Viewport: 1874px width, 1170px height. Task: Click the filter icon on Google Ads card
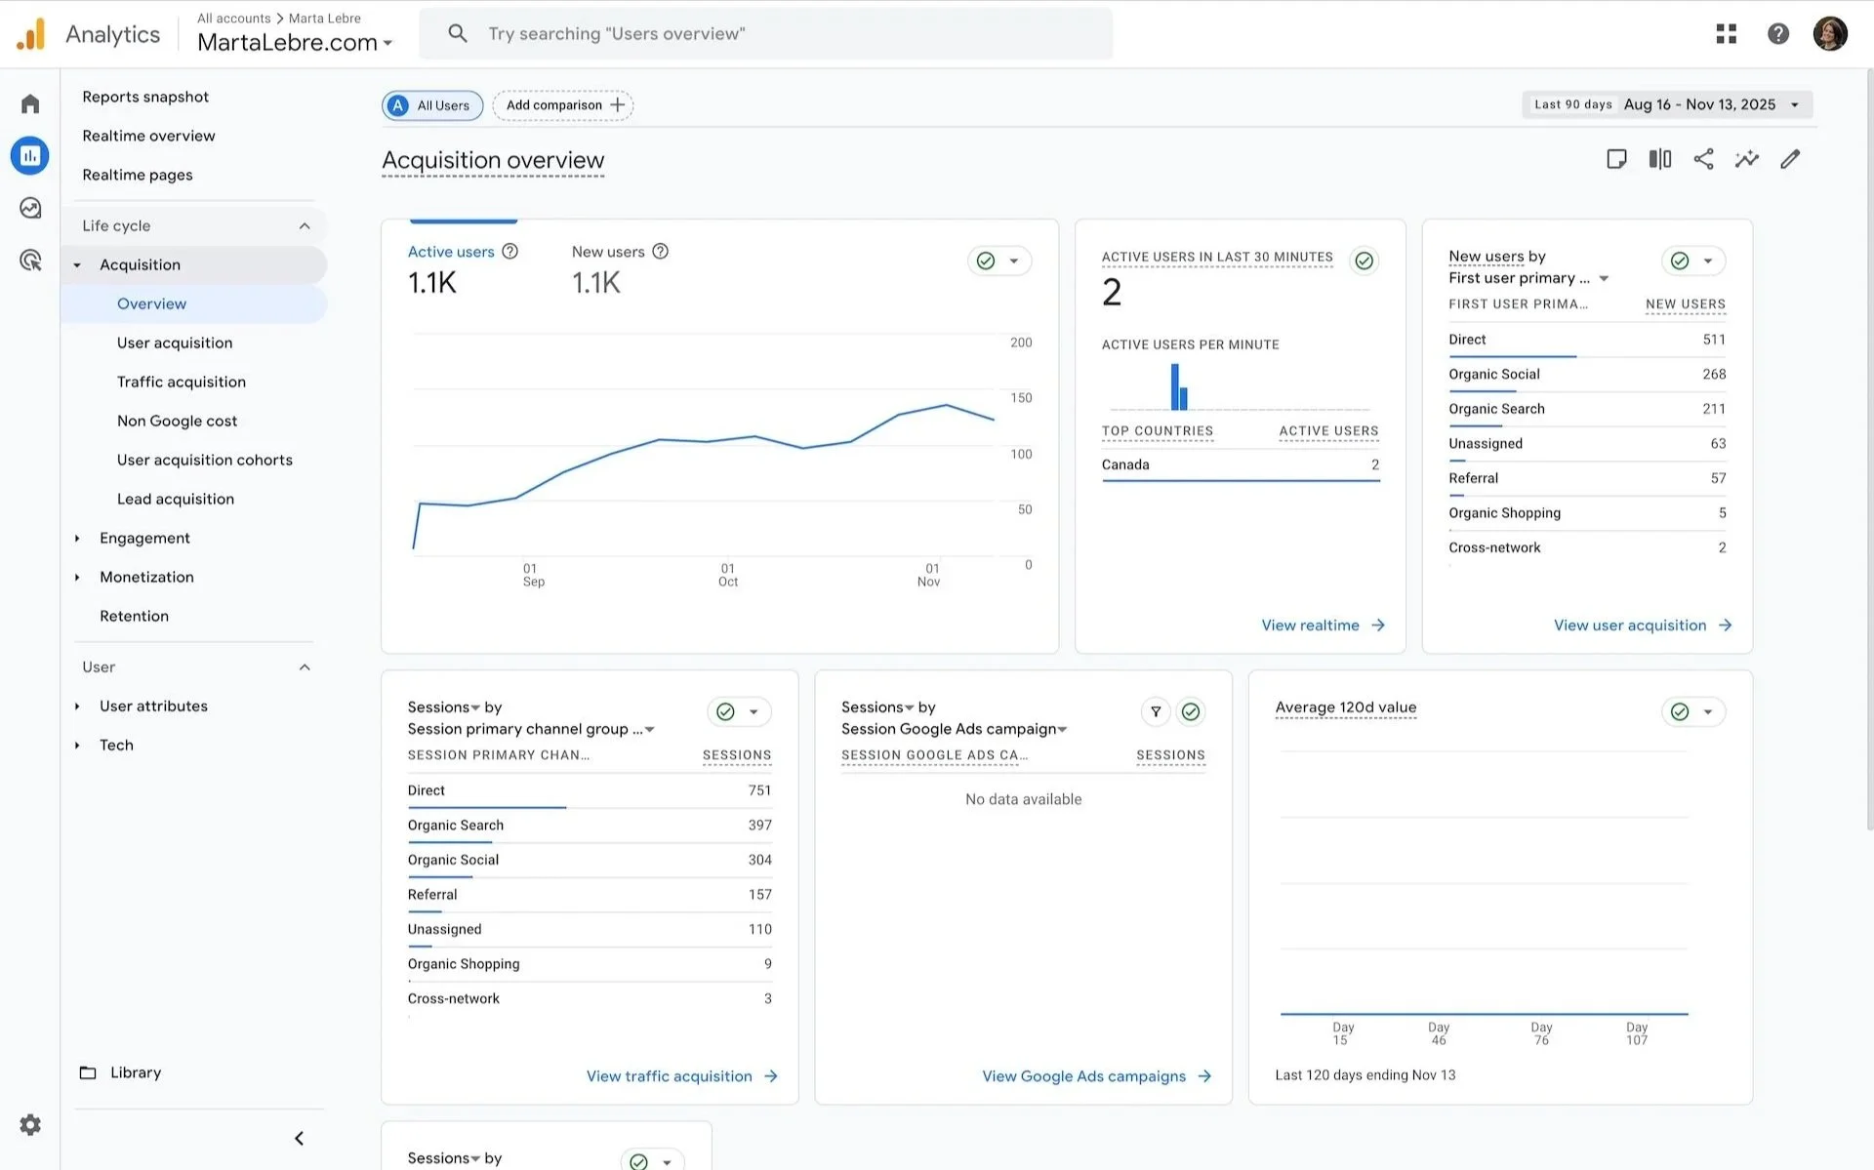coord(1156,711)
